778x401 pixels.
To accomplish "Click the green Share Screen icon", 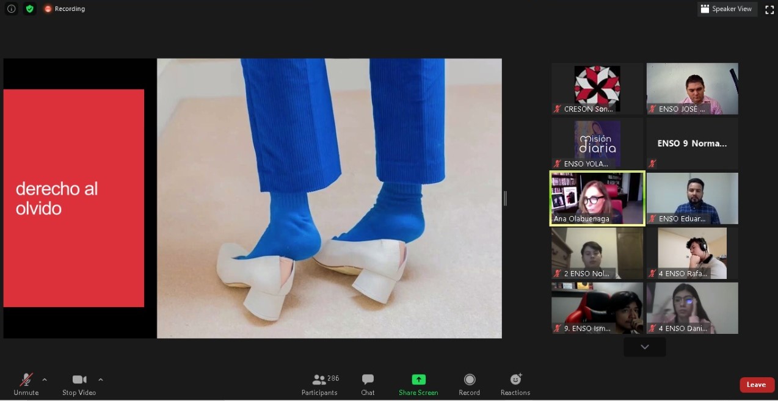I will (418, 380).
